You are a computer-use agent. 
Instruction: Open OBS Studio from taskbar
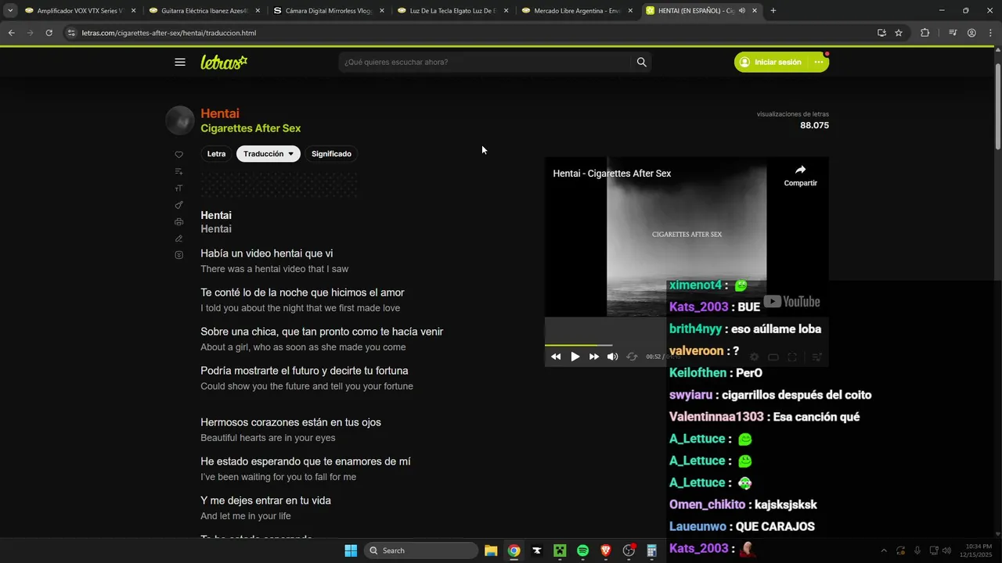click(x=629, y=550)
